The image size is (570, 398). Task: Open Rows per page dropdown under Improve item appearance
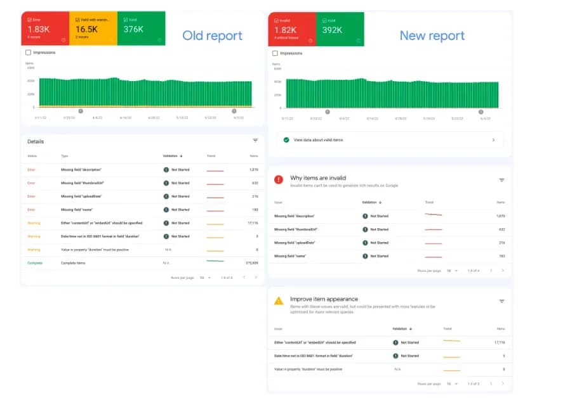click(451, 383)
